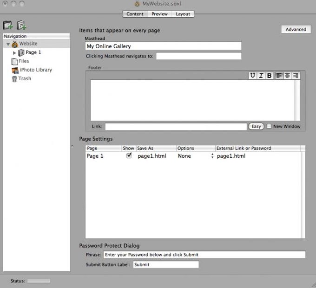Select the Files item in Navigation

pyautogui.click(x=24, y=61)
